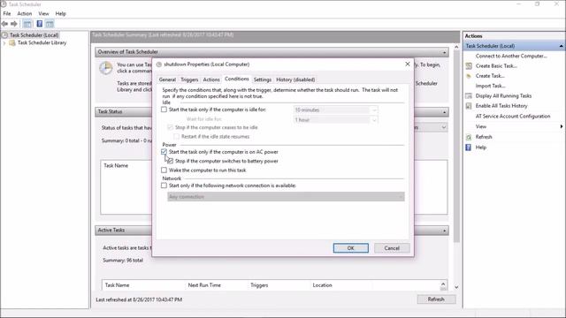Click the Forward arrow in the toolbar
The height and width of the screenshot is (318, 566).
tap(14, 24)
